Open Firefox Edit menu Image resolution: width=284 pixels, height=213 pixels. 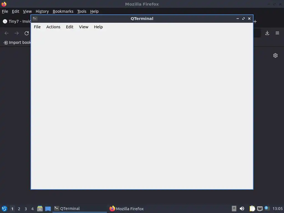16,11
